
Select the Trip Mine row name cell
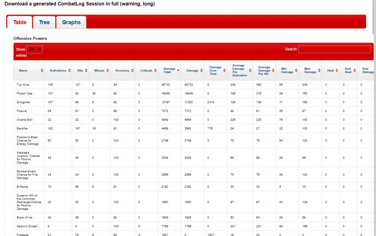pyautogui.click(x=23, y=85)
